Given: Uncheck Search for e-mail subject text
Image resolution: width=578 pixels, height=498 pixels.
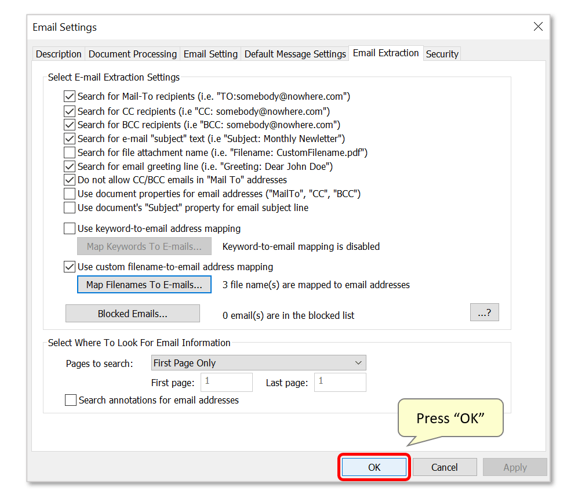Looking at the screenshot, I should [x=70, y=139].
